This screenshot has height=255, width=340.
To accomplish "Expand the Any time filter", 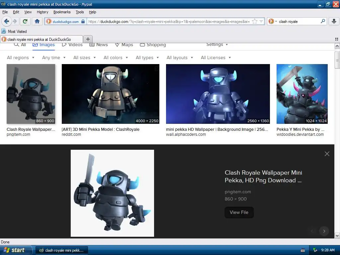I will (54, 57).
